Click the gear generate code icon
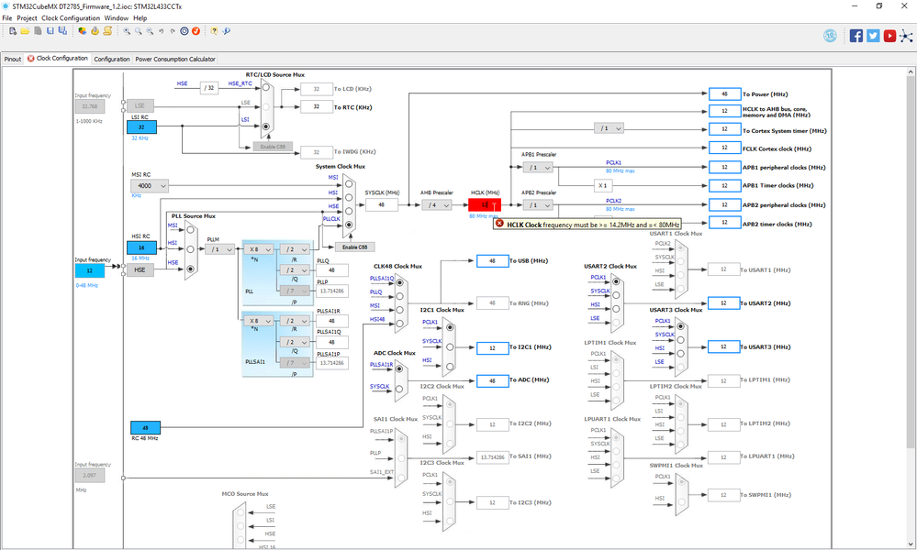Viewport: 917px width, 550px height. coord(95,31)
